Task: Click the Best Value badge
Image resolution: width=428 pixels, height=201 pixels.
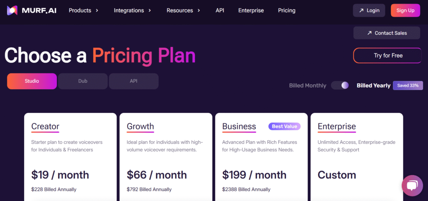Action: tap(284, 126)
